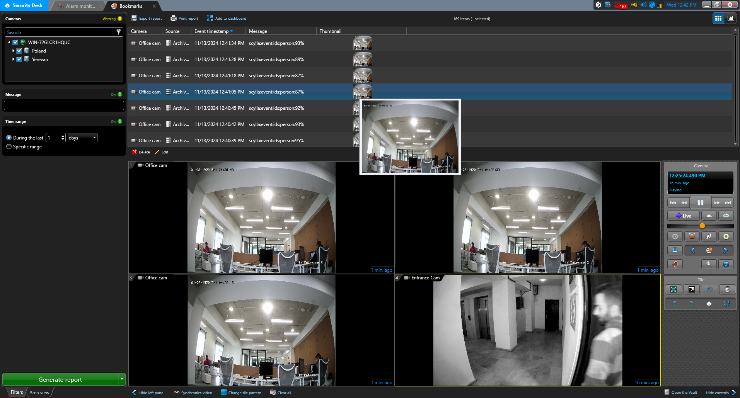Select the Specific range radio option
This screenshot has height=398, width=740.
pyautogui.click(x=9, y=147)
